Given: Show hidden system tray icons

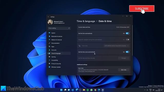Looking at the screenshot, I should pyautogui.click(x=145, y=90).
